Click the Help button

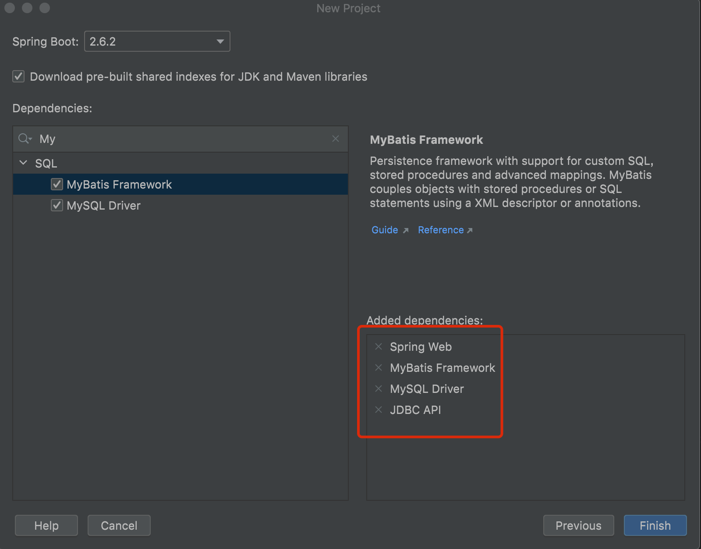click(x=46, y=525)
